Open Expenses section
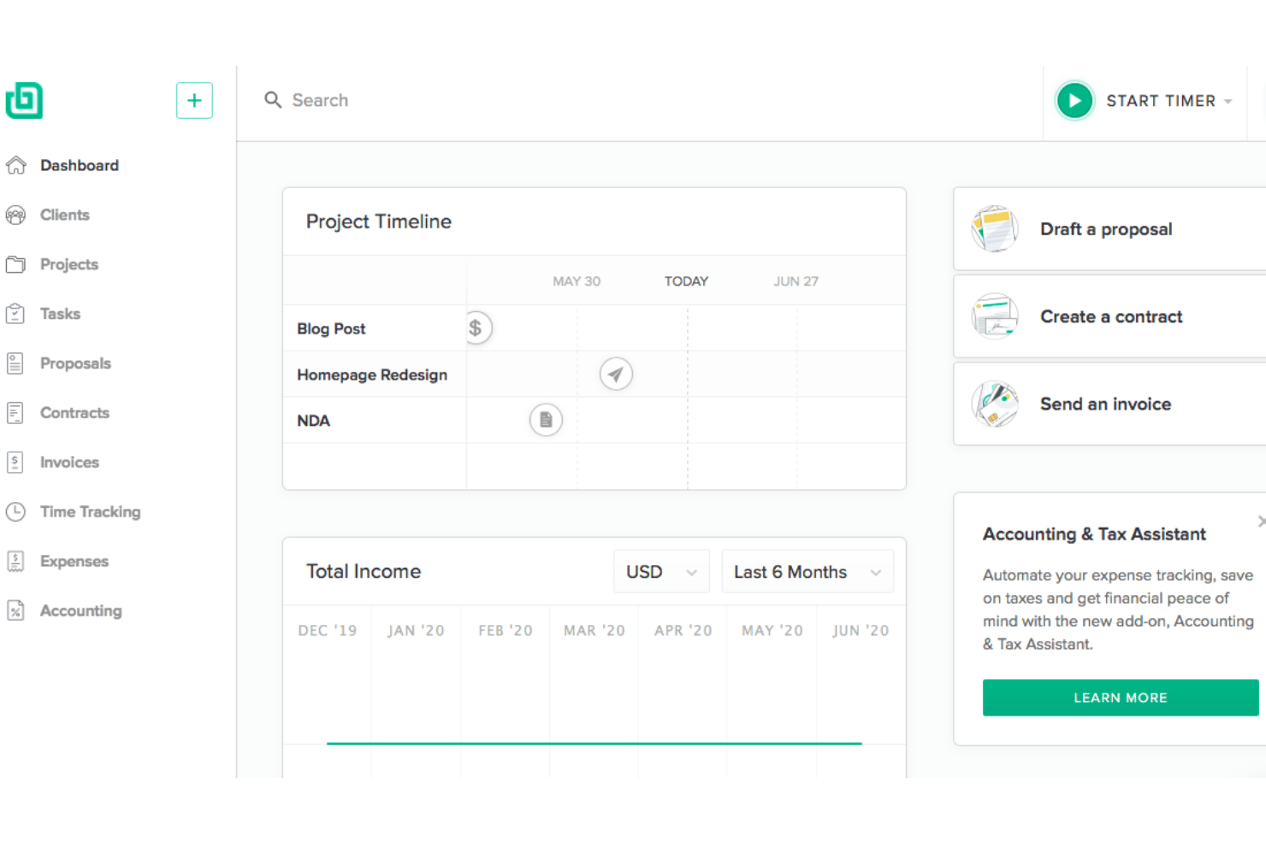This screenshot has width=1266, height=844. coord(74,561)
